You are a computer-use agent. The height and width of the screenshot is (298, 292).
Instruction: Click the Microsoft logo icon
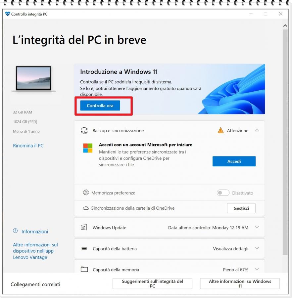pos(88,148)
